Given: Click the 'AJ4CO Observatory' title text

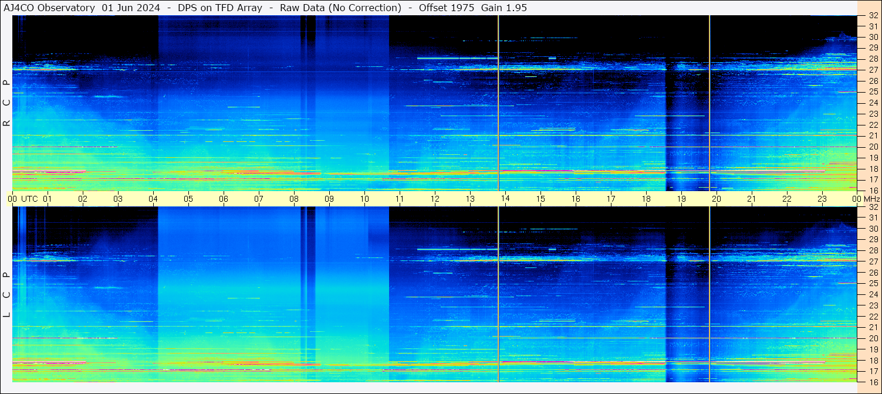Looking at the screenshot, I should point(49,8).
